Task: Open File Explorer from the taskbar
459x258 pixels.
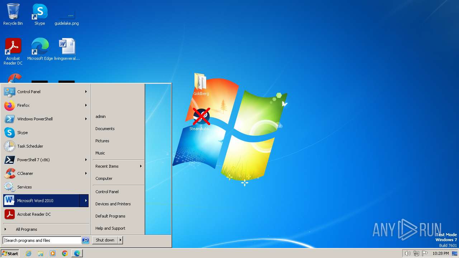Action: point(41,253)
